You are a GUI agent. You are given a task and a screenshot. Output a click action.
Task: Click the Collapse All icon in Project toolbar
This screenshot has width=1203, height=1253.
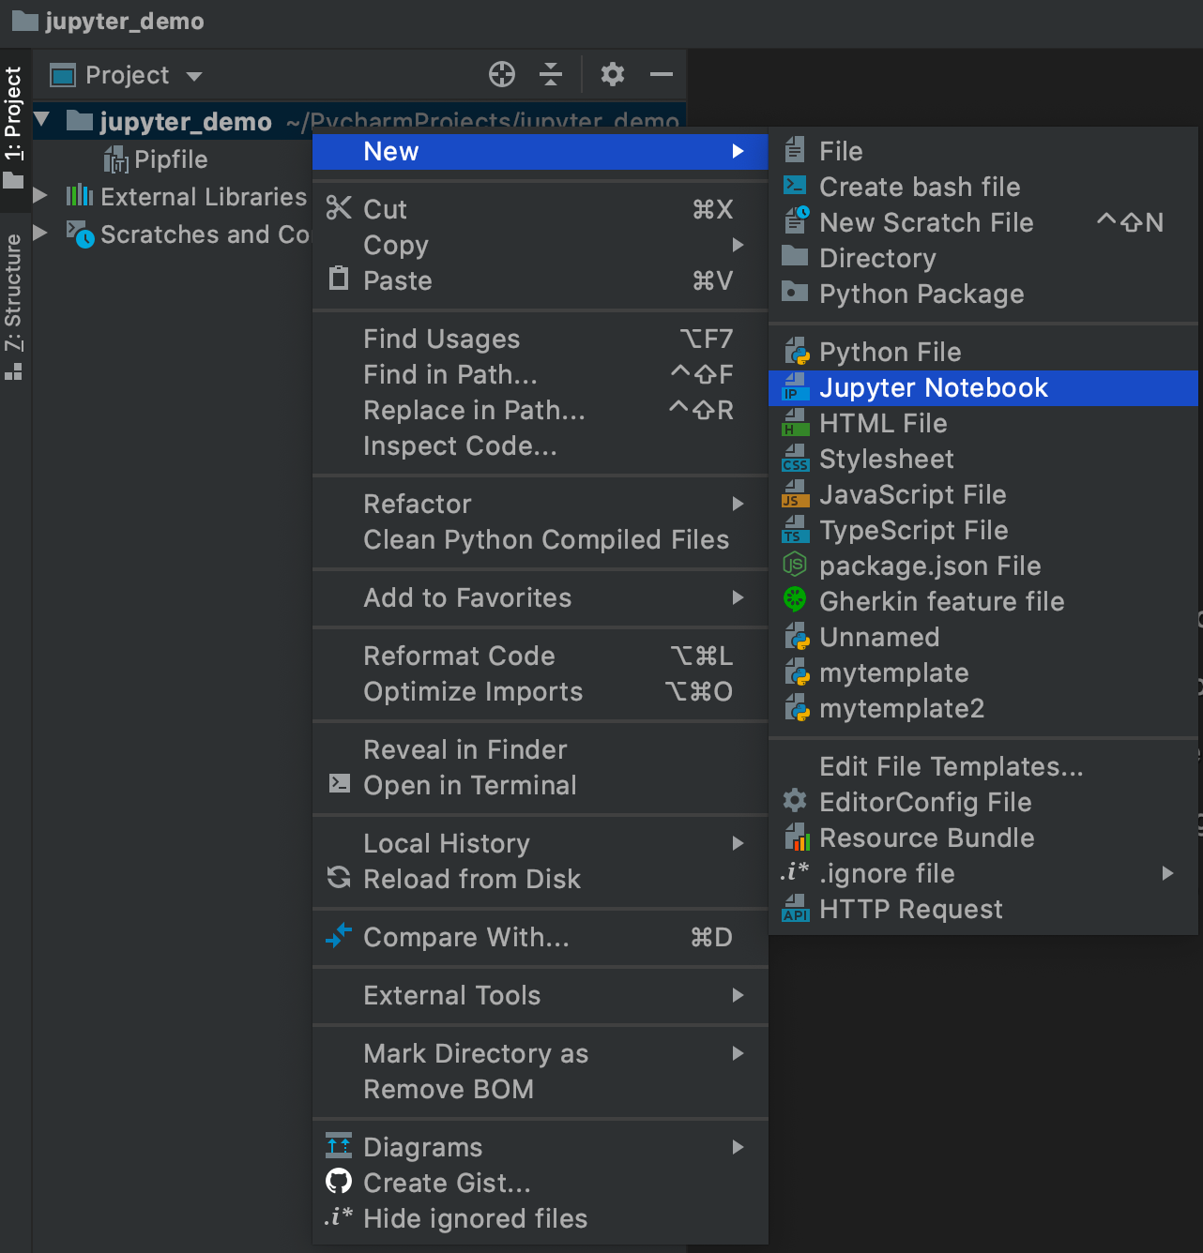551,74
